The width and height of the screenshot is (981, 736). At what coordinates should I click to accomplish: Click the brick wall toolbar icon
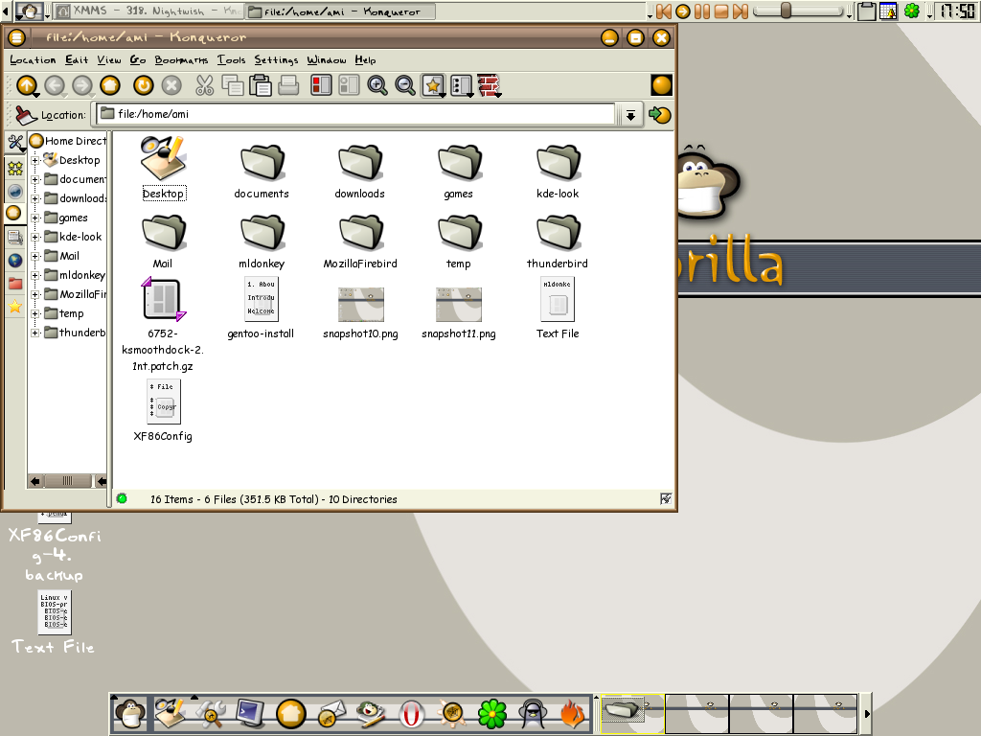pos(489,85)
